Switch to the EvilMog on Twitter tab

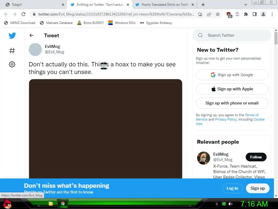click(x=99, y=5)
